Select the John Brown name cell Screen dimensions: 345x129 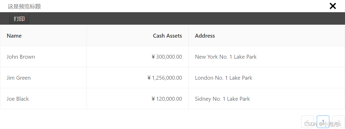43,57
